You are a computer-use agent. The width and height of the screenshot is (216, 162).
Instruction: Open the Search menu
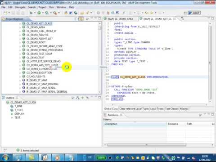tap(32, 7)
